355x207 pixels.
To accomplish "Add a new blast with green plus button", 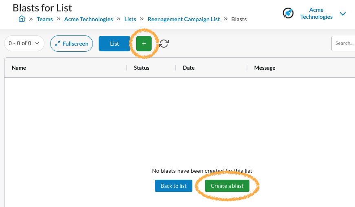I will [x=144, y=44].
